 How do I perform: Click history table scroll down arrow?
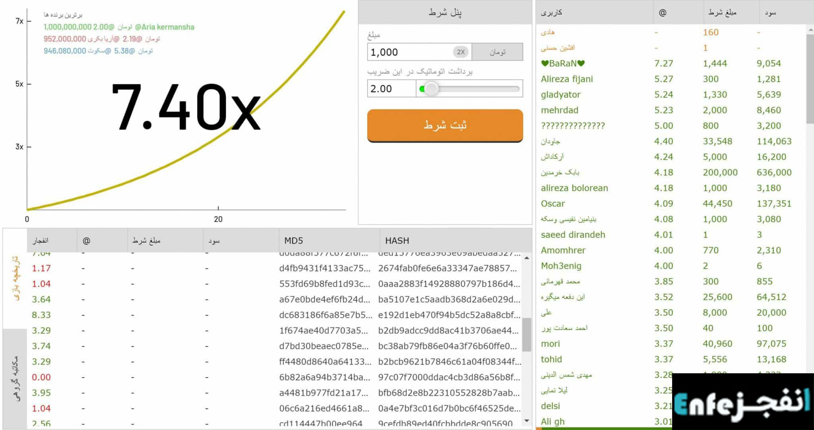tap(527, 421)
